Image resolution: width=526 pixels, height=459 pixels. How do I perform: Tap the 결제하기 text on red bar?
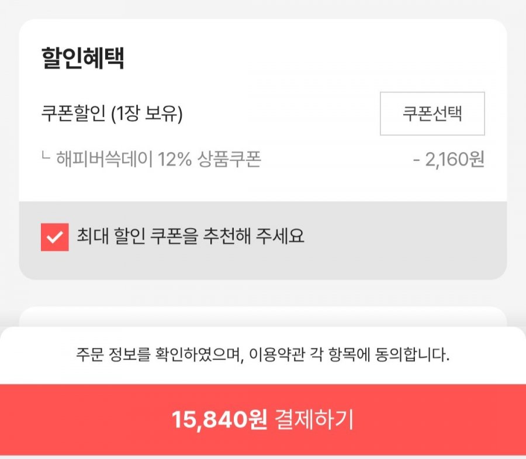311,419
